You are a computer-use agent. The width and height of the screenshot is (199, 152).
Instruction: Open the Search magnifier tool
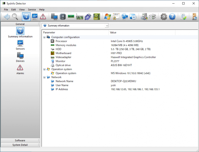(x=15, y=17)
